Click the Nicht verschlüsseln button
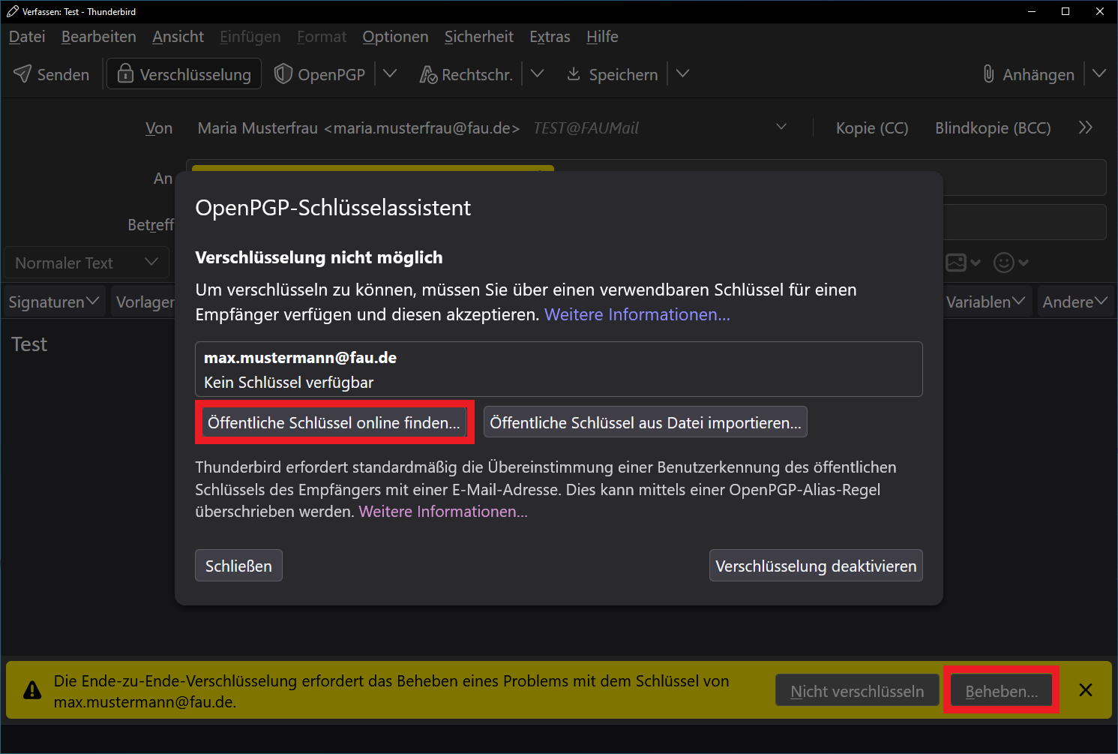This screenshot has height=754, width=1118. click(x=856, y=691)
